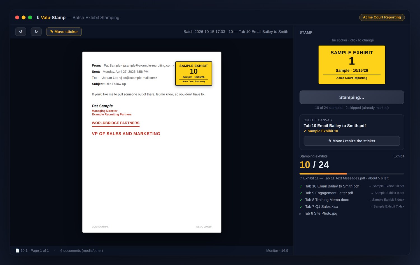The image size is (420, 265).
Task: Click the Valu-Stamp download arrow logo
Action: click(x=38, y=17)
